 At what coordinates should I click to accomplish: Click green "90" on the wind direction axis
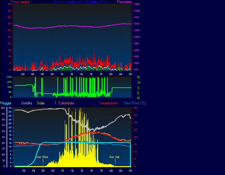(10, 92)
